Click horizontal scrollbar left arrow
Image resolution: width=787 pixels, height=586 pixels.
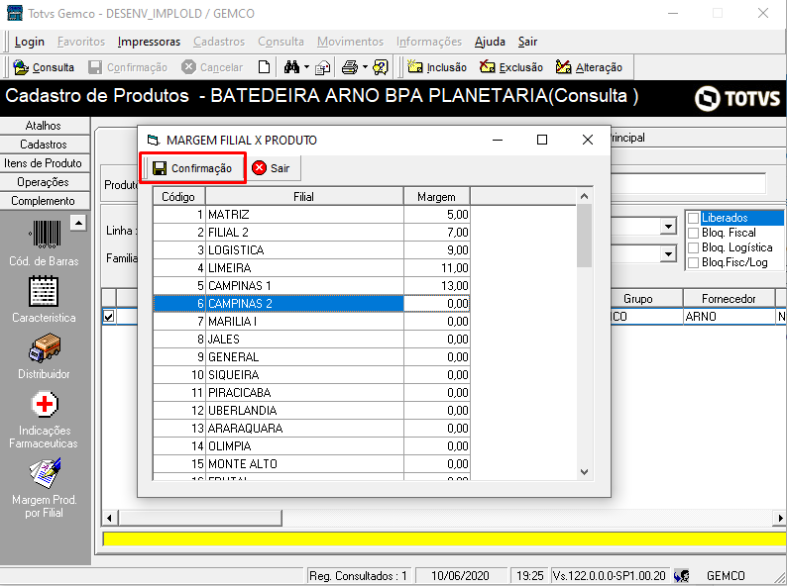point(109,518)
